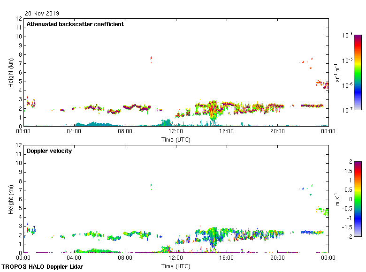Click the 16:00 tick on lower time axis

pos(227,258)
